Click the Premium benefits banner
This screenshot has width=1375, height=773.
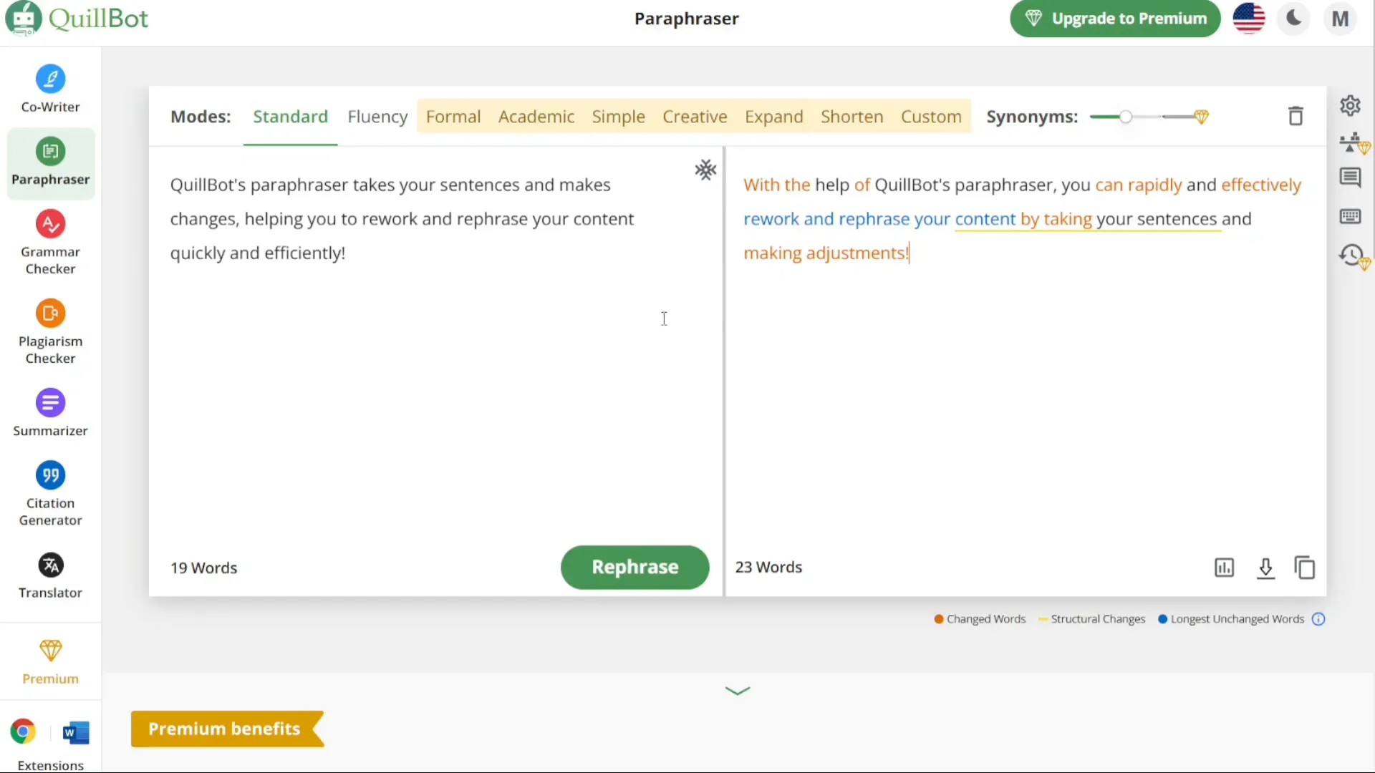(x=227, y=729)
